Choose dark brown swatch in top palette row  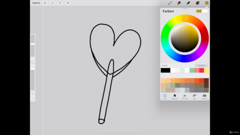[206, 81]
